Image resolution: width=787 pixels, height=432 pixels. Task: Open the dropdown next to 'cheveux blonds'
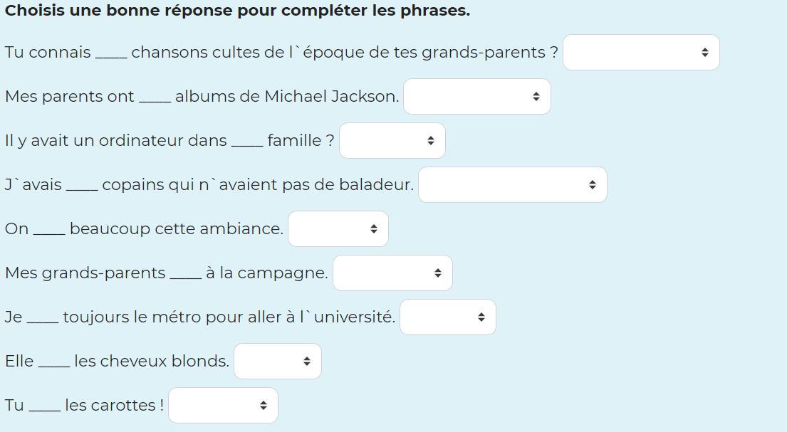click(x=277, y=362)
